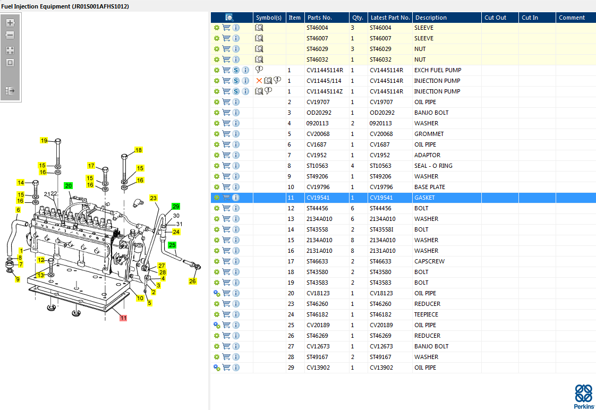
Task: Open the search icon in table header
Action: tap(229, 18)
